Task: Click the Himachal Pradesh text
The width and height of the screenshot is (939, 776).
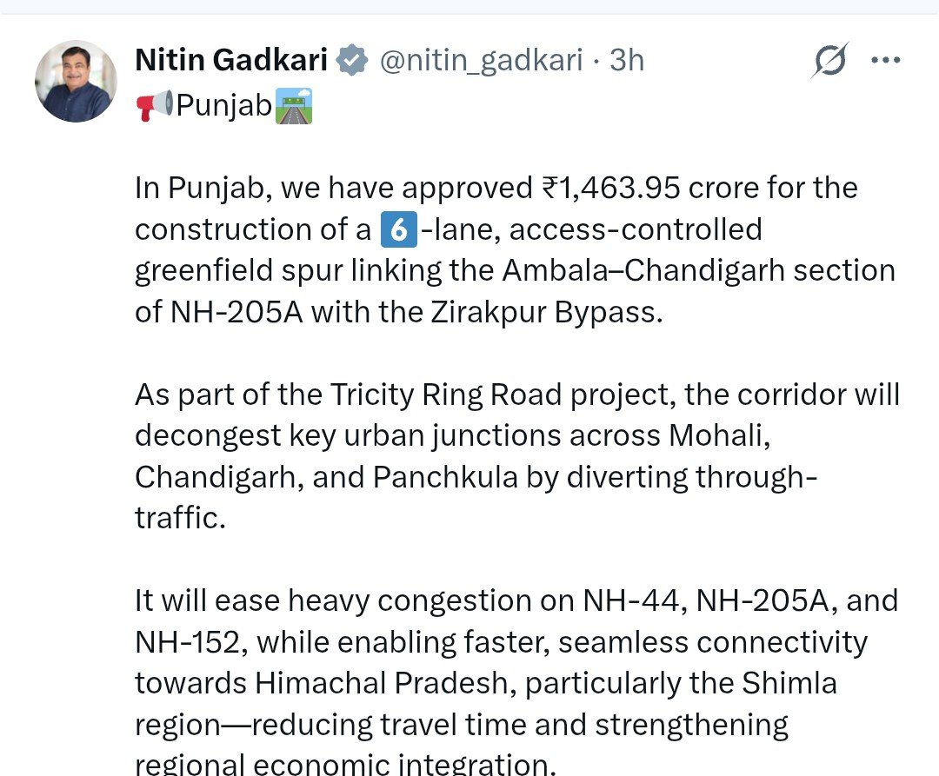Action: pyautogui.click(x=381, y=683)
